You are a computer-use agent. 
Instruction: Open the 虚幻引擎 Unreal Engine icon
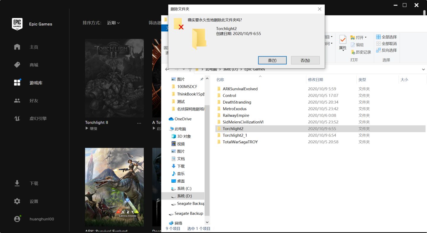pyautogui.click(x=17, y=118)
